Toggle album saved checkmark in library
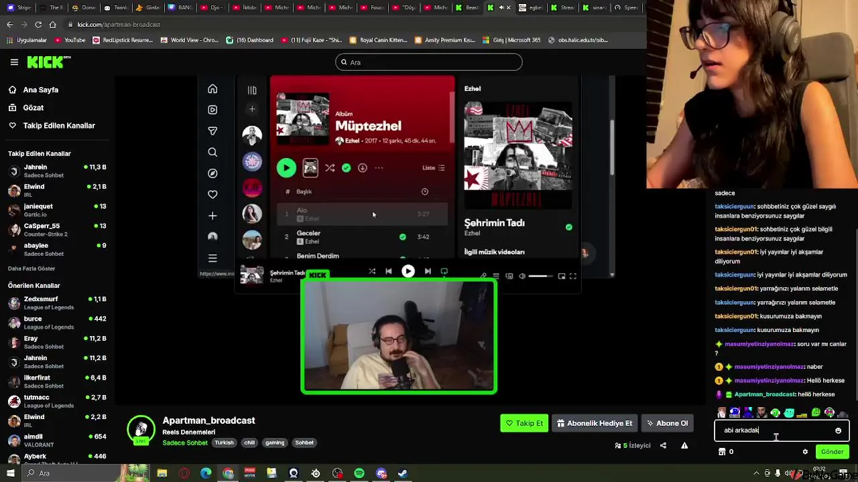858x482 pixels. coord(346,168)
